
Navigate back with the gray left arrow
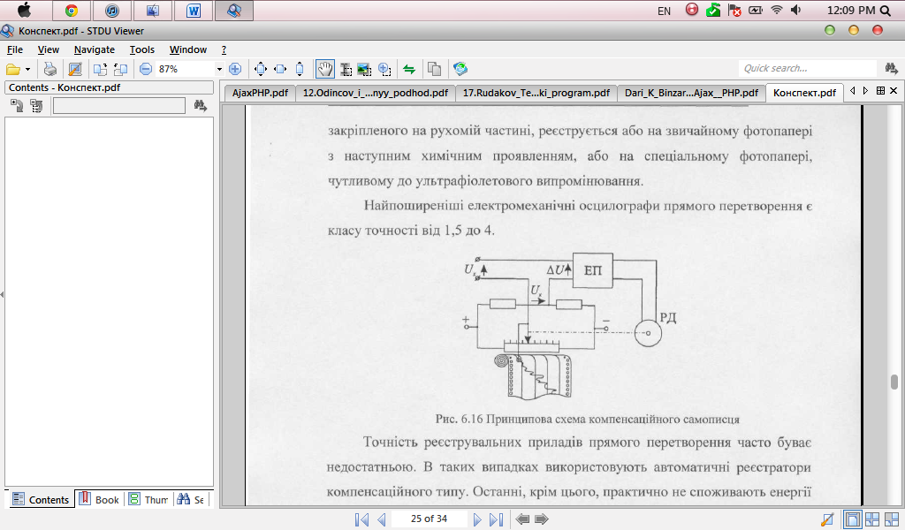(x=522, y=519)
